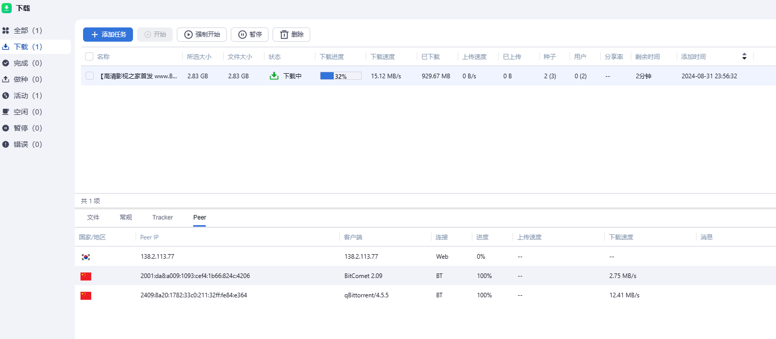Click the 状态 column header to sort

pos(275,57)
